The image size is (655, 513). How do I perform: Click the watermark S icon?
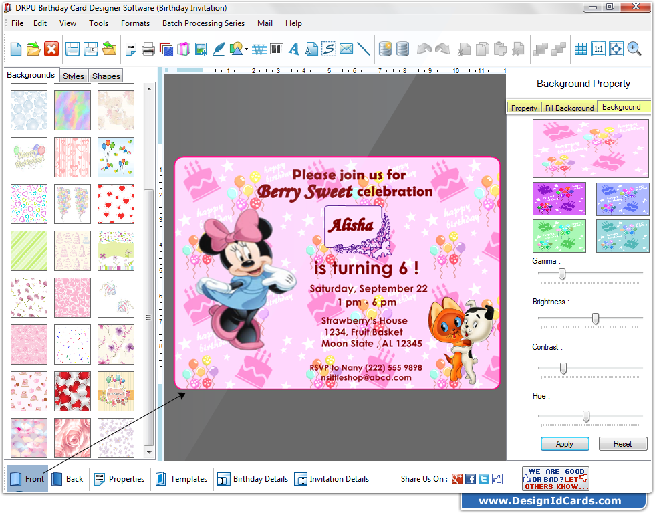click(329, 49)
